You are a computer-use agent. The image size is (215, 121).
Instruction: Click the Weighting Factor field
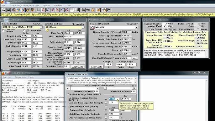tap(66, 66)
